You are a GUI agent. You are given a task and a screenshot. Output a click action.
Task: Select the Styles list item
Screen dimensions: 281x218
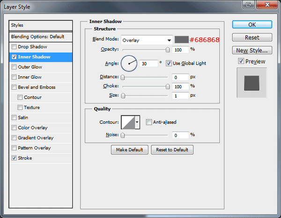(x=41, y=25)
